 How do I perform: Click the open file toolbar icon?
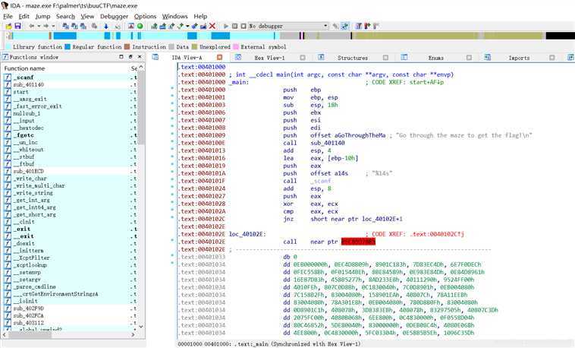point(8,26)
